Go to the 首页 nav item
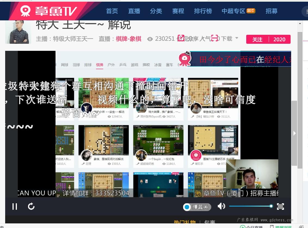 click(x=112, y=11)
